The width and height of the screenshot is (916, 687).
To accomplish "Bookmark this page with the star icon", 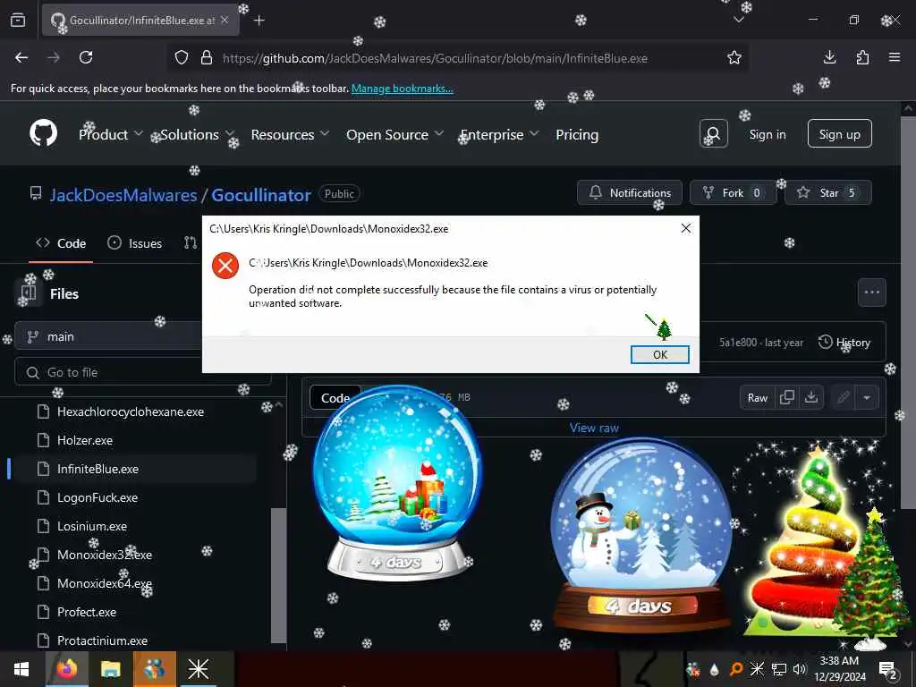I will pyautogui.click(x=734, y=57).
